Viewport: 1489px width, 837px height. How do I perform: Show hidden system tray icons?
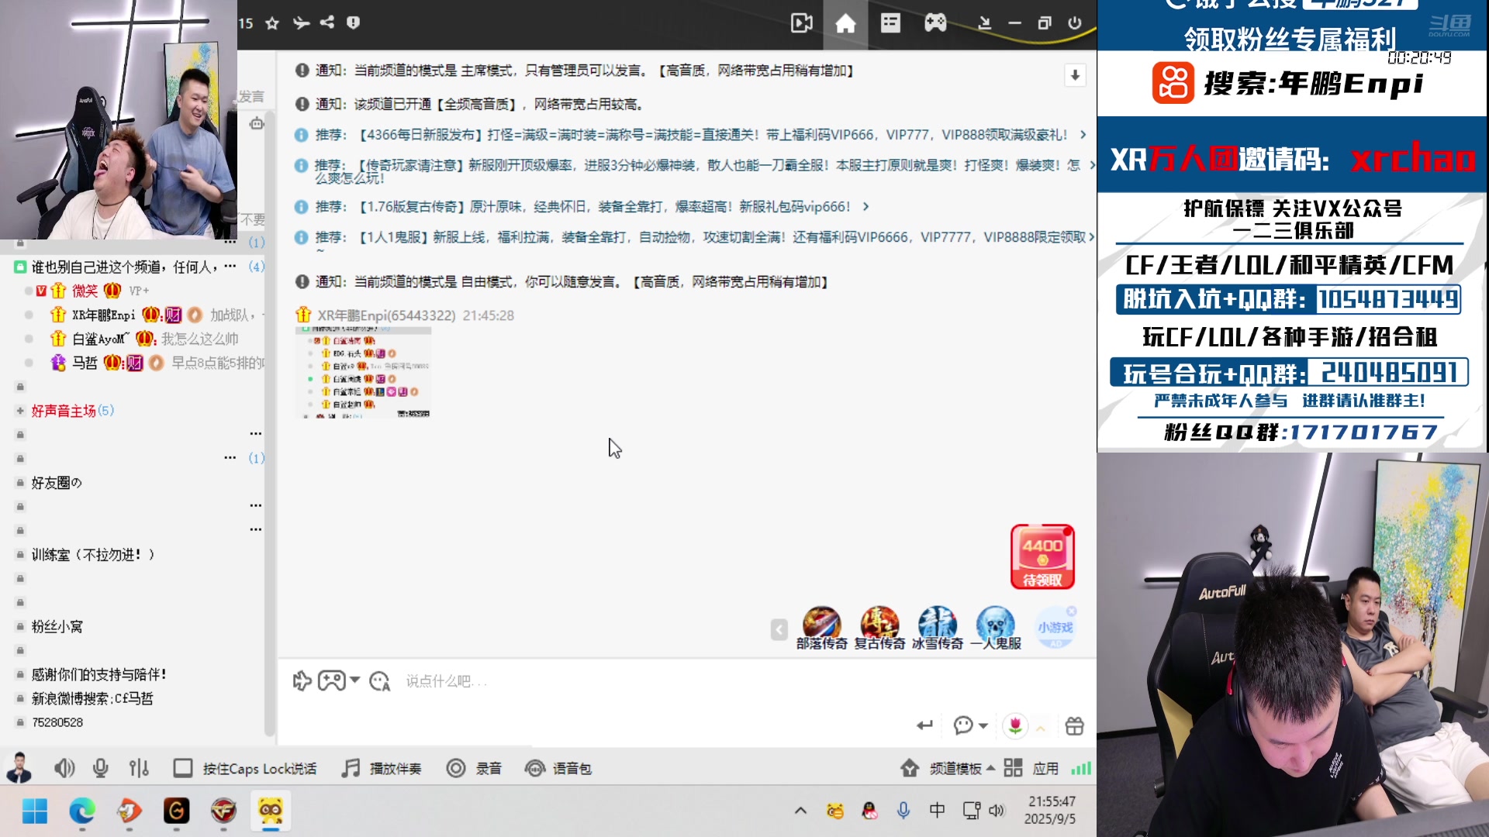800,811
